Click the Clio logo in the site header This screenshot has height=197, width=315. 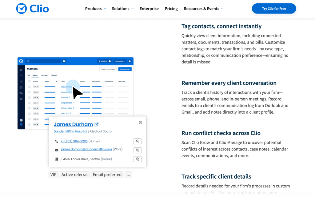[33, 9]
